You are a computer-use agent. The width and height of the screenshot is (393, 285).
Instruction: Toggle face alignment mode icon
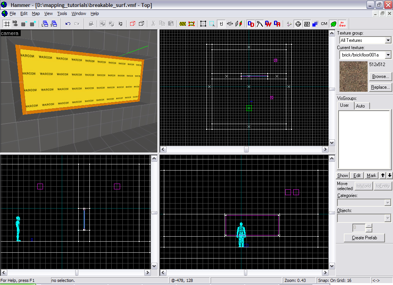click(x=239, y=24)
